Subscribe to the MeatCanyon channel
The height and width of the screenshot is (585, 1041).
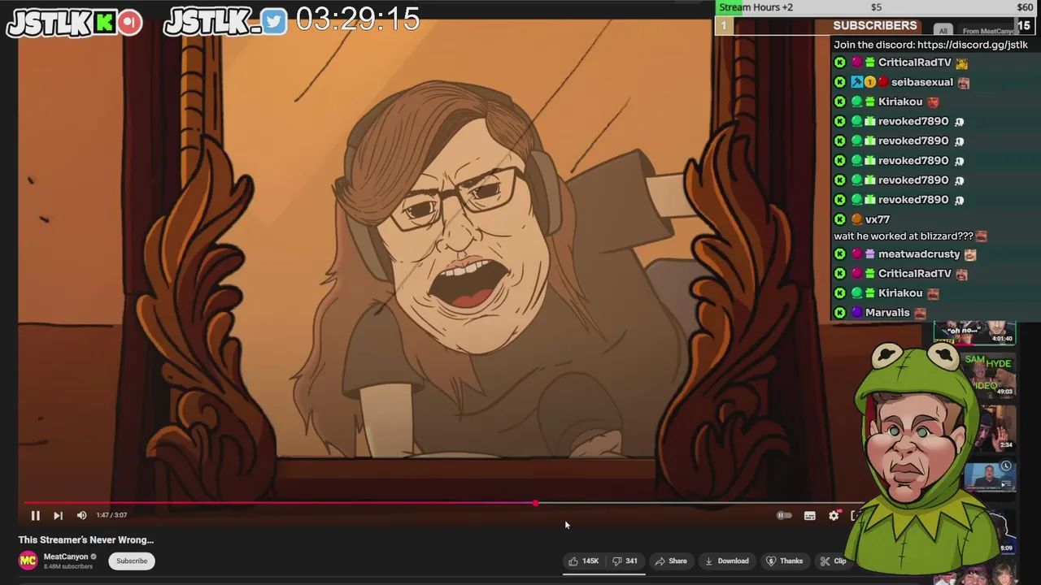pos(132,561)
